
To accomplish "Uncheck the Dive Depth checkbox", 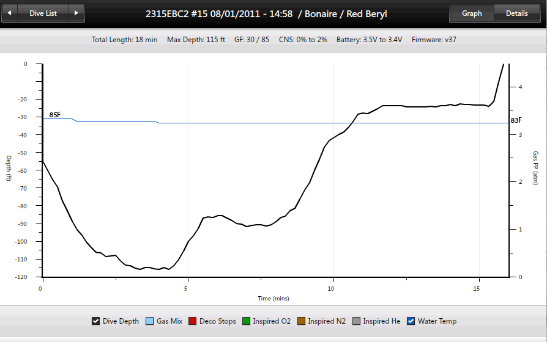I will pos(95,321).
